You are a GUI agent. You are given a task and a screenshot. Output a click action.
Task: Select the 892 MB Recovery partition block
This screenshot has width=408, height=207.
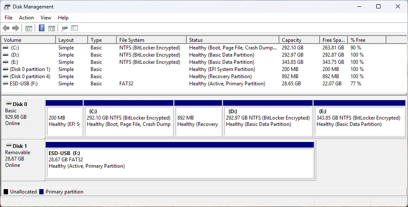[198, 118]
